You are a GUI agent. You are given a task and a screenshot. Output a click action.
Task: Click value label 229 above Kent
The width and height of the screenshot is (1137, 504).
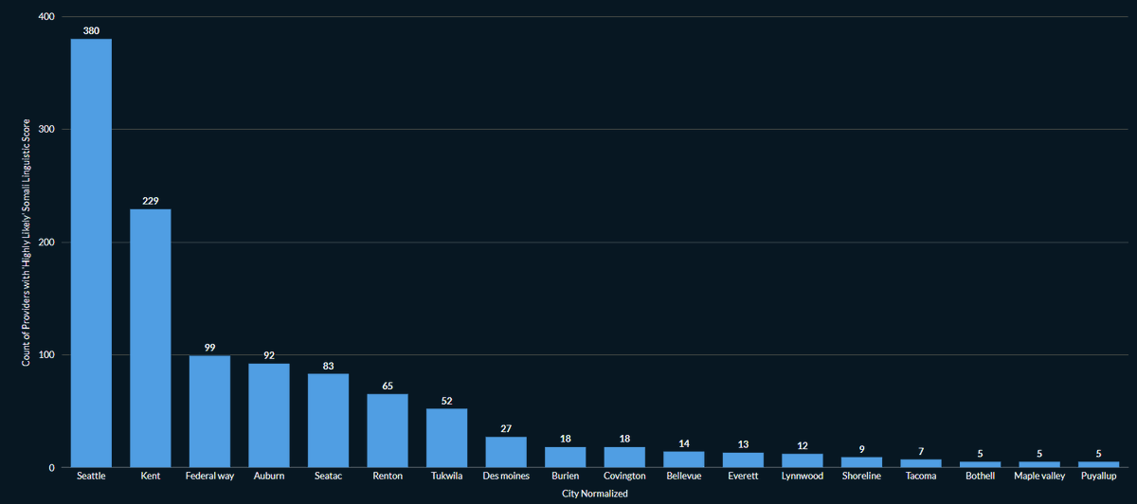151,201
